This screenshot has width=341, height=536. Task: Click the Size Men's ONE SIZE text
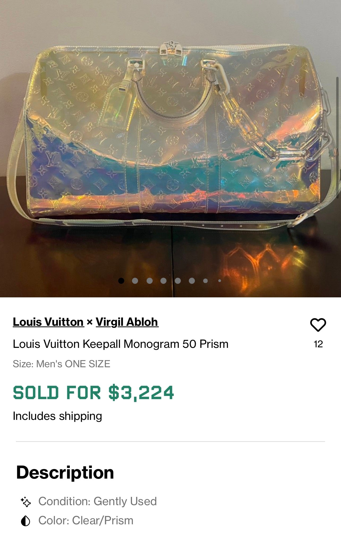tap(61, 364)
